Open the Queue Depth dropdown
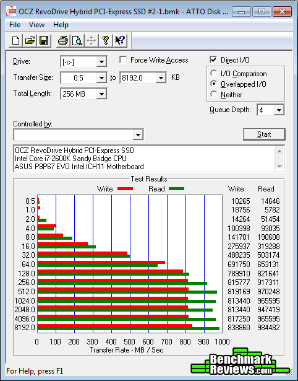298x381 pixels. click(x=279, y=110)
